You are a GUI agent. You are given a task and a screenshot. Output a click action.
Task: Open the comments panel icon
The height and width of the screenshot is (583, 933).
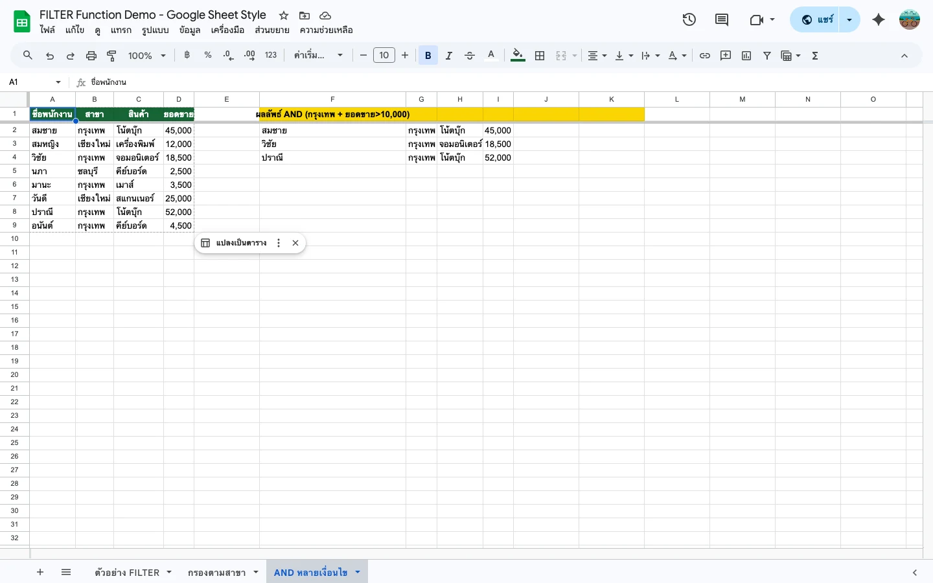721,19
